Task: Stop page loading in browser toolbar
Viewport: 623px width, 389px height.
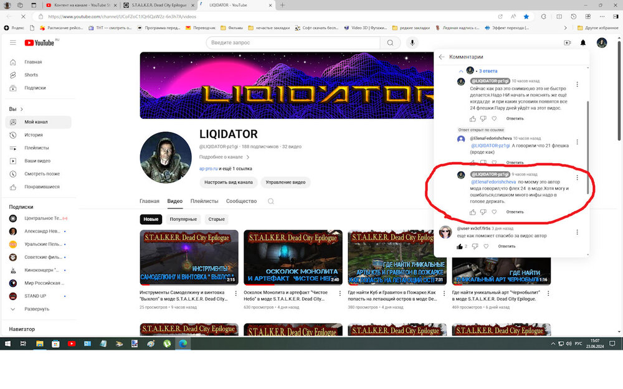Action: click(23, 17)
